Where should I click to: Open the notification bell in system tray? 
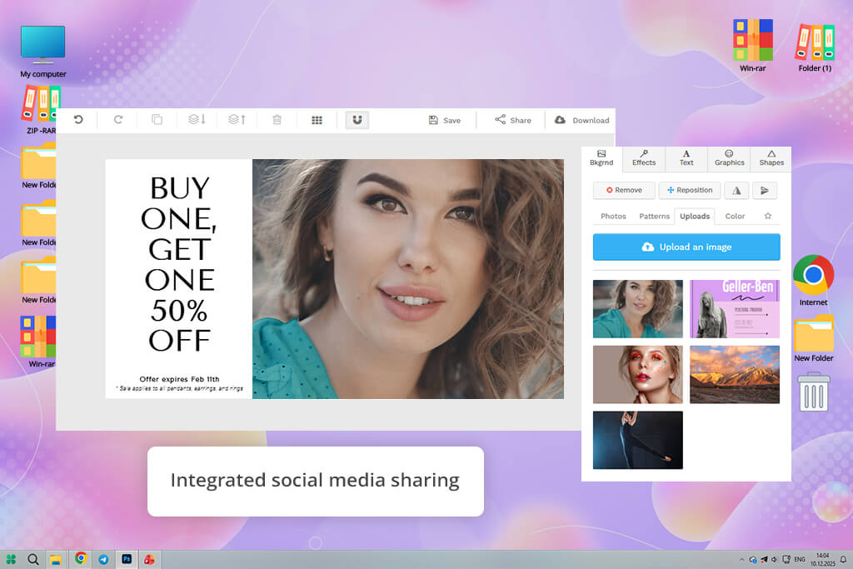tap(843, 559)
